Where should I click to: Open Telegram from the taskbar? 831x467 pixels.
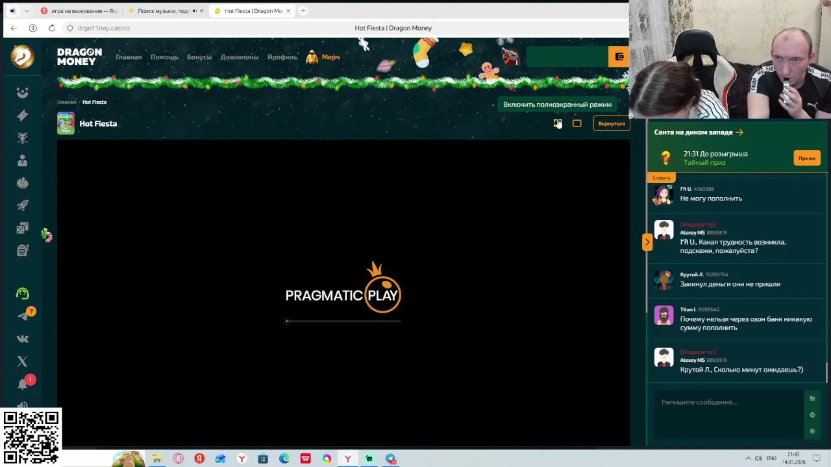(x=390, y=459)
